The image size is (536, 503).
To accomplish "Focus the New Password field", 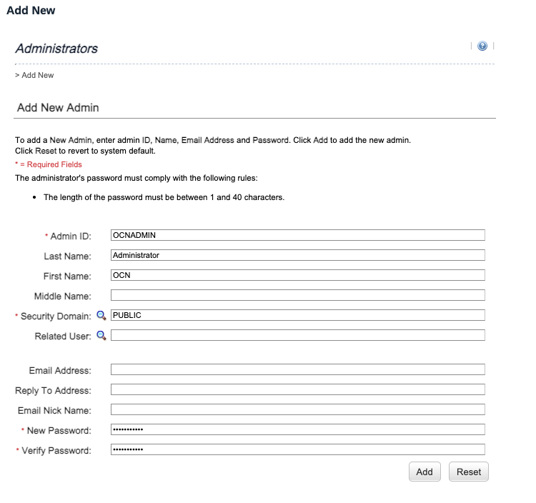I will 297,429.
